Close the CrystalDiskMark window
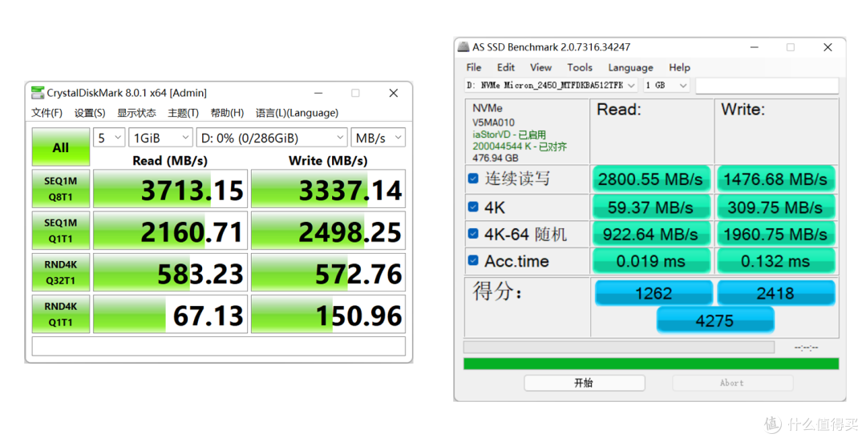Viewport: 866px width, 442px height. click(393, 93)
